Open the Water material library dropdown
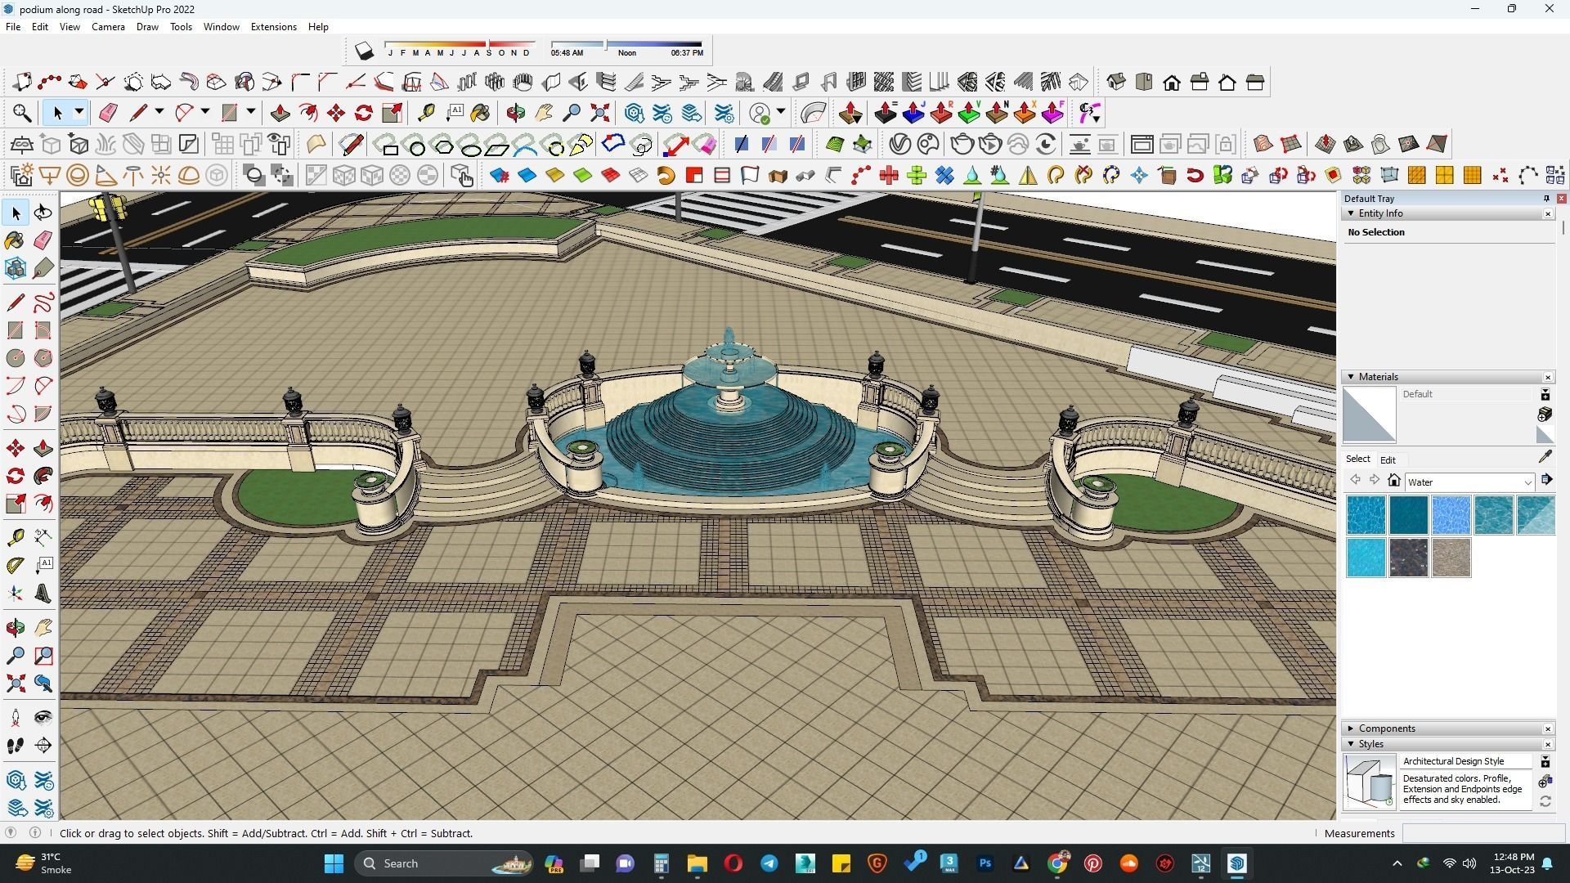This screenshot has height=883, width=1570. pyautogui.click(x=1527, y=482)
